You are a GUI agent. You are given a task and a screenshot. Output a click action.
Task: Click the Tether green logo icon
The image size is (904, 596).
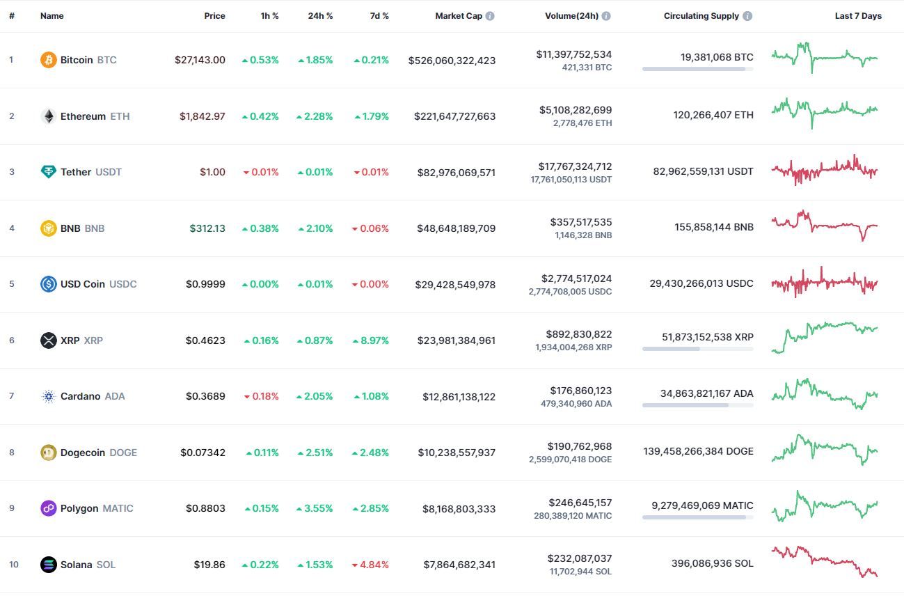[48, 172]
